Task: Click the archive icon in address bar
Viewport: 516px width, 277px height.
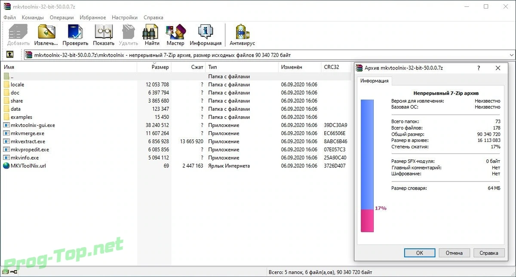Action: coord(29,55)
